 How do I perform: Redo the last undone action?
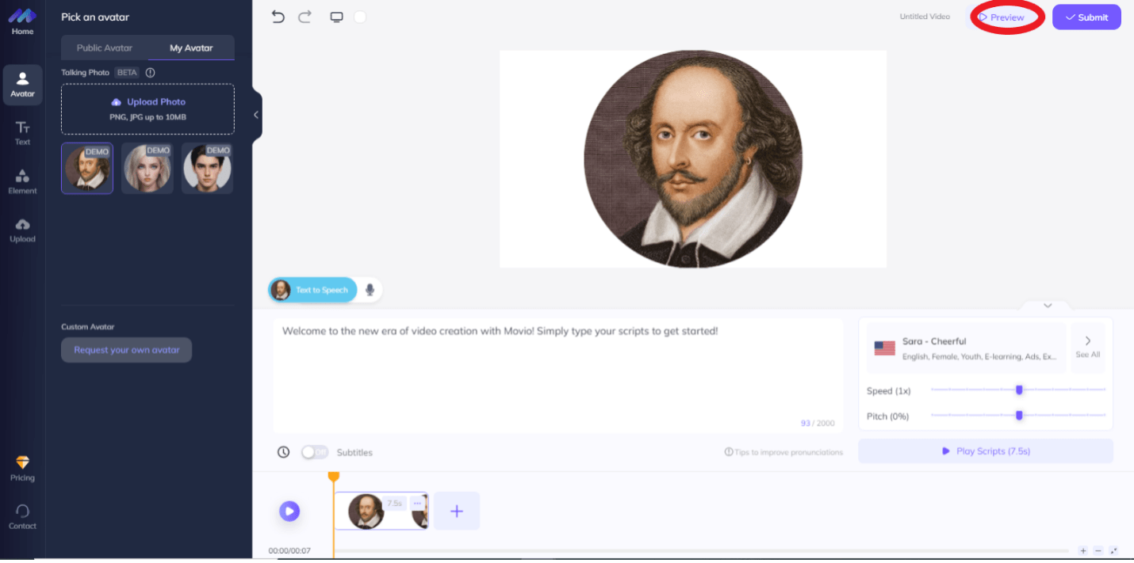[305, 17]
